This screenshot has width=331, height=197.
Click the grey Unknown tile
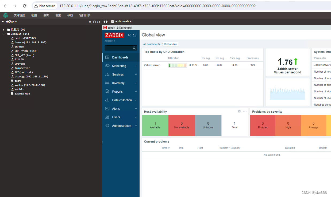208,125
